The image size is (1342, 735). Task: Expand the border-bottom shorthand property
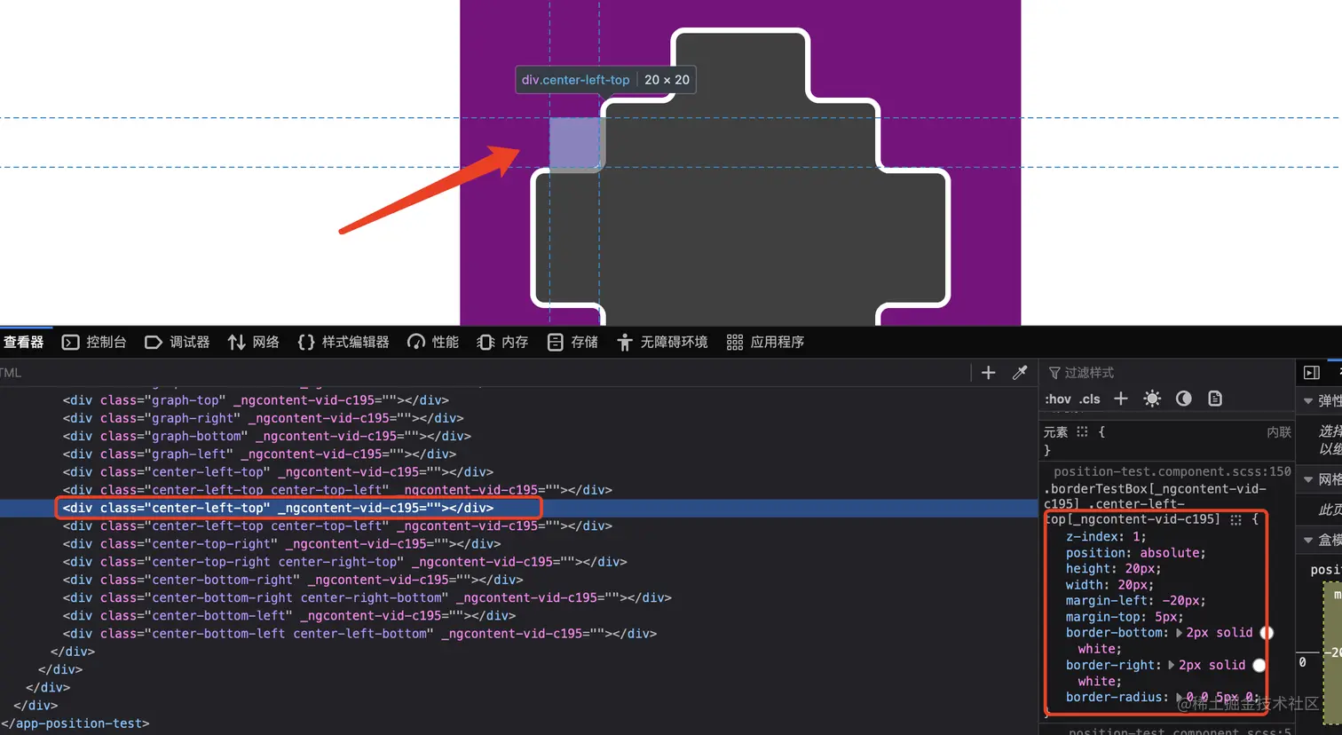tap(1180, 633)
